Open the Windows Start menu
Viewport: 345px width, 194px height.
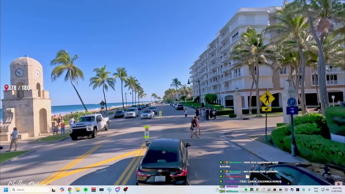[x=6, y=190]
